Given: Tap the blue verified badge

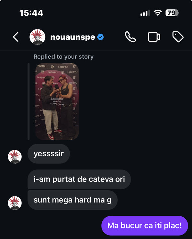Looking at the screenshot, I should (100, 37).
